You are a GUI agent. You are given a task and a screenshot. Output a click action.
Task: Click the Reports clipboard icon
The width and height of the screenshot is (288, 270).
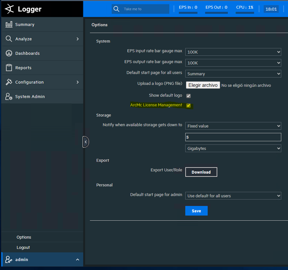tap(8, 68)
